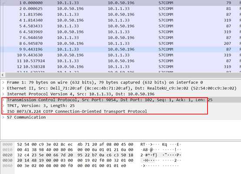Image resolution: width=241 pixels, height=174 pixels.
Task: Click S7 Communication label text
Action: point(26,117)
